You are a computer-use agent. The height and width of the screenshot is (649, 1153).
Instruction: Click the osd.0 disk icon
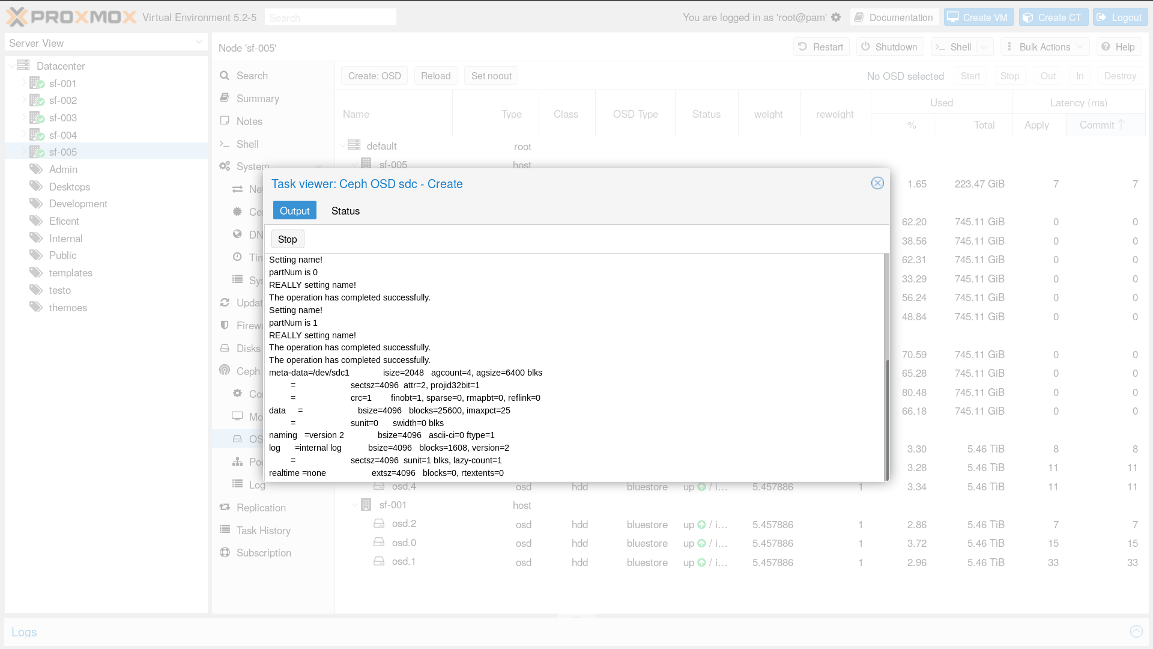(x=379, y=542)
